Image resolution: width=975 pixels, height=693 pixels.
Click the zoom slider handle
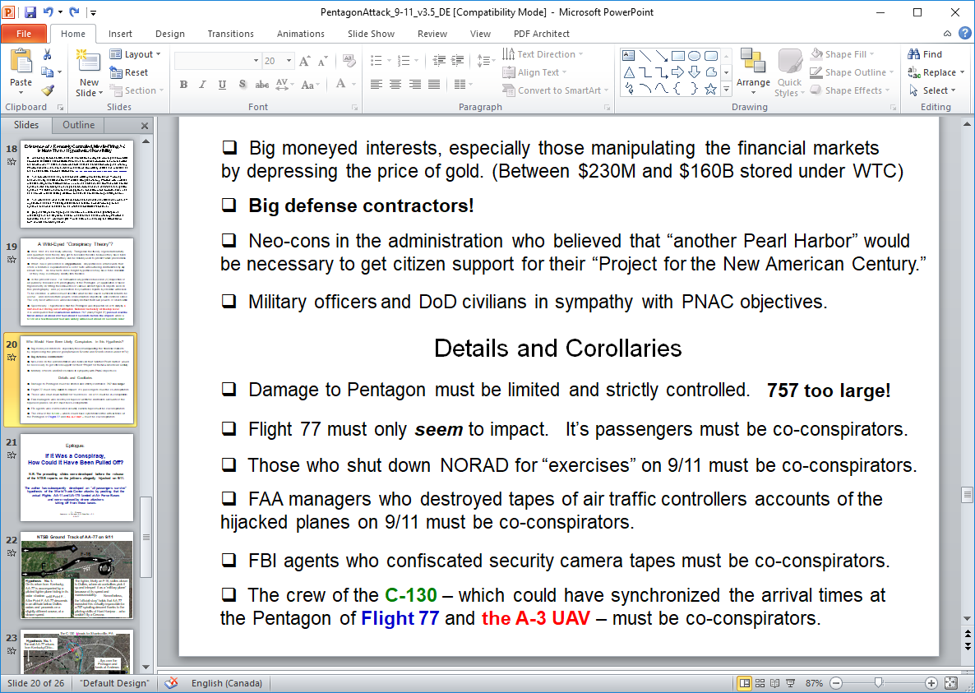[878, 683]
